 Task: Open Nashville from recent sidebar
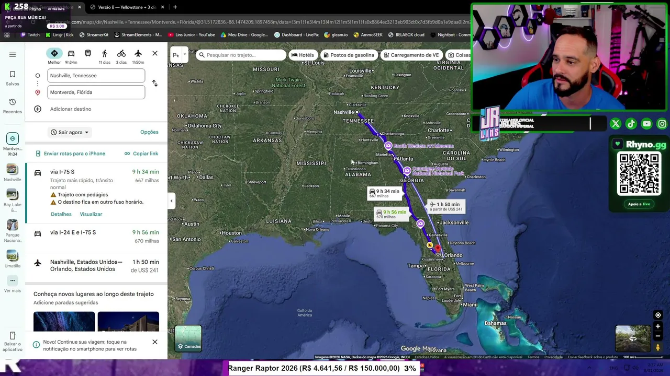[13, 173]
